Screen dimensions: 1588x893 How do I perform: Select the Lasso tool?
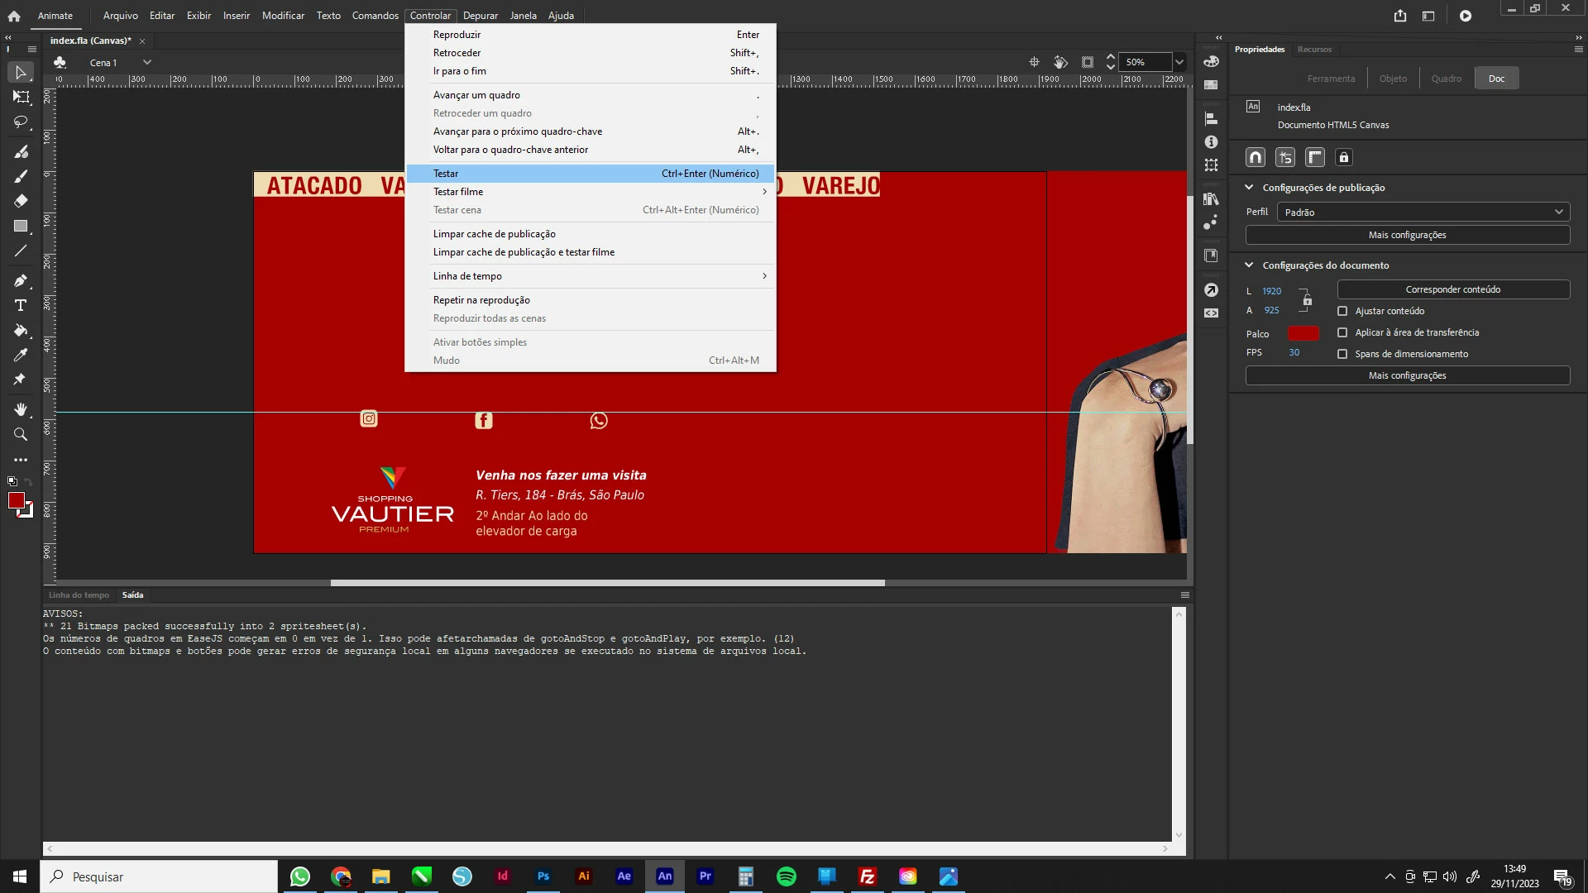pyautogui.click(x=21, y=122)
